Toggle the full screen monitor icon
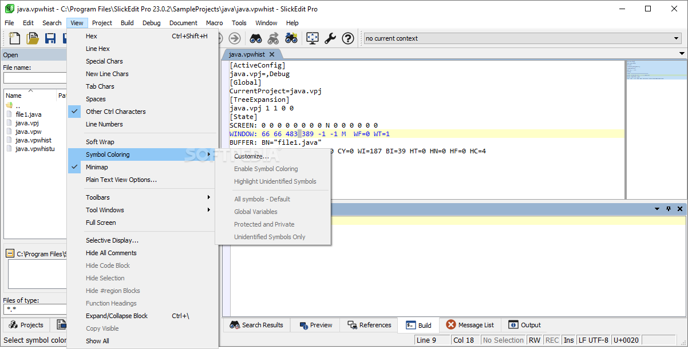 click(x=313, y=38)
